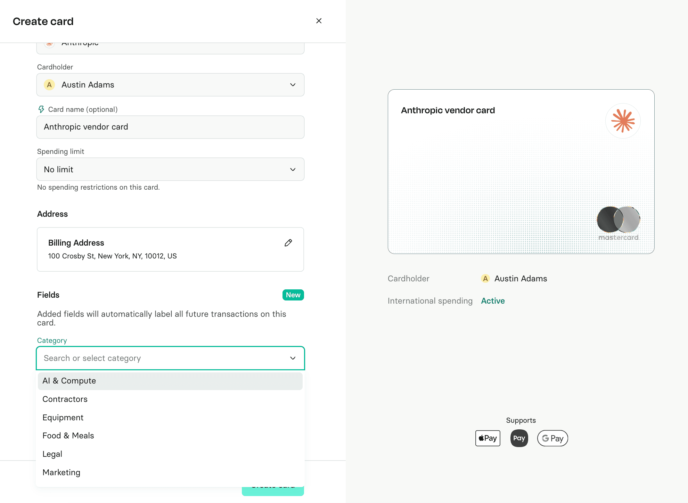Click the No spending restrictions note

(x=98, y=187)
